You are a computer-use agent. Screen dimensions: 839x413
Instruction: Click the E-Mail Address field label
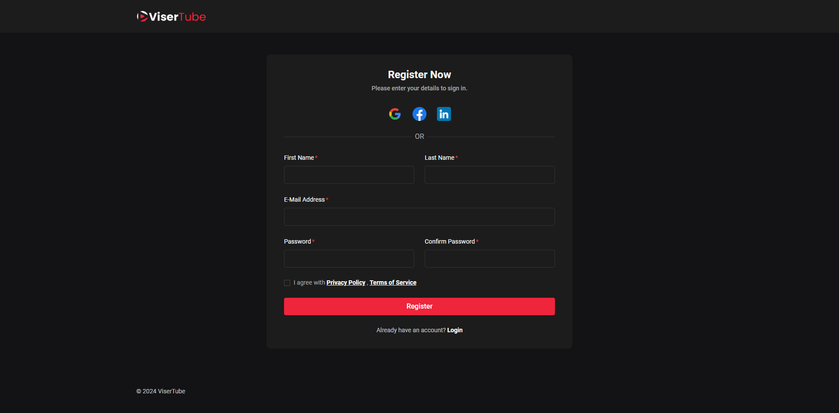coord(304,200)
